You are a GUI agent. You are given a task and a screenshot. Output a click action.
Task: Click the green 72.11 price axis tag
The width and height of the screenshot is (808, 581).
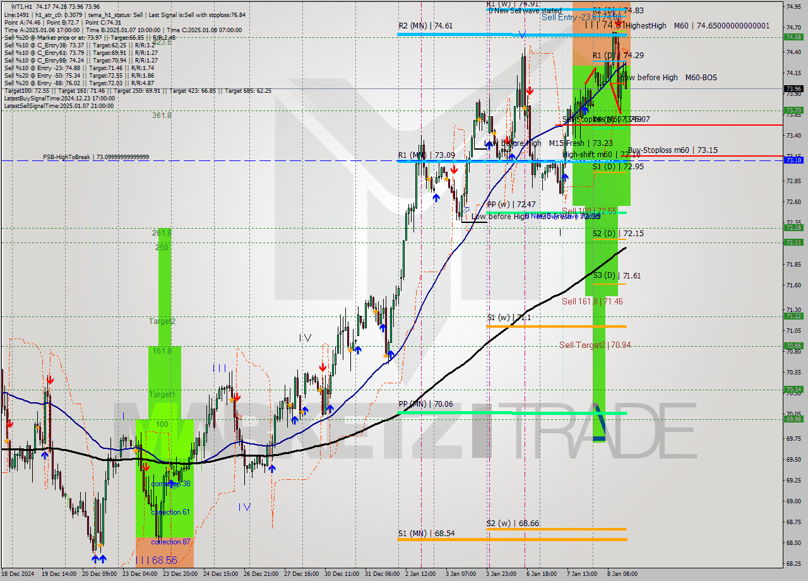[x=793, y=243]
